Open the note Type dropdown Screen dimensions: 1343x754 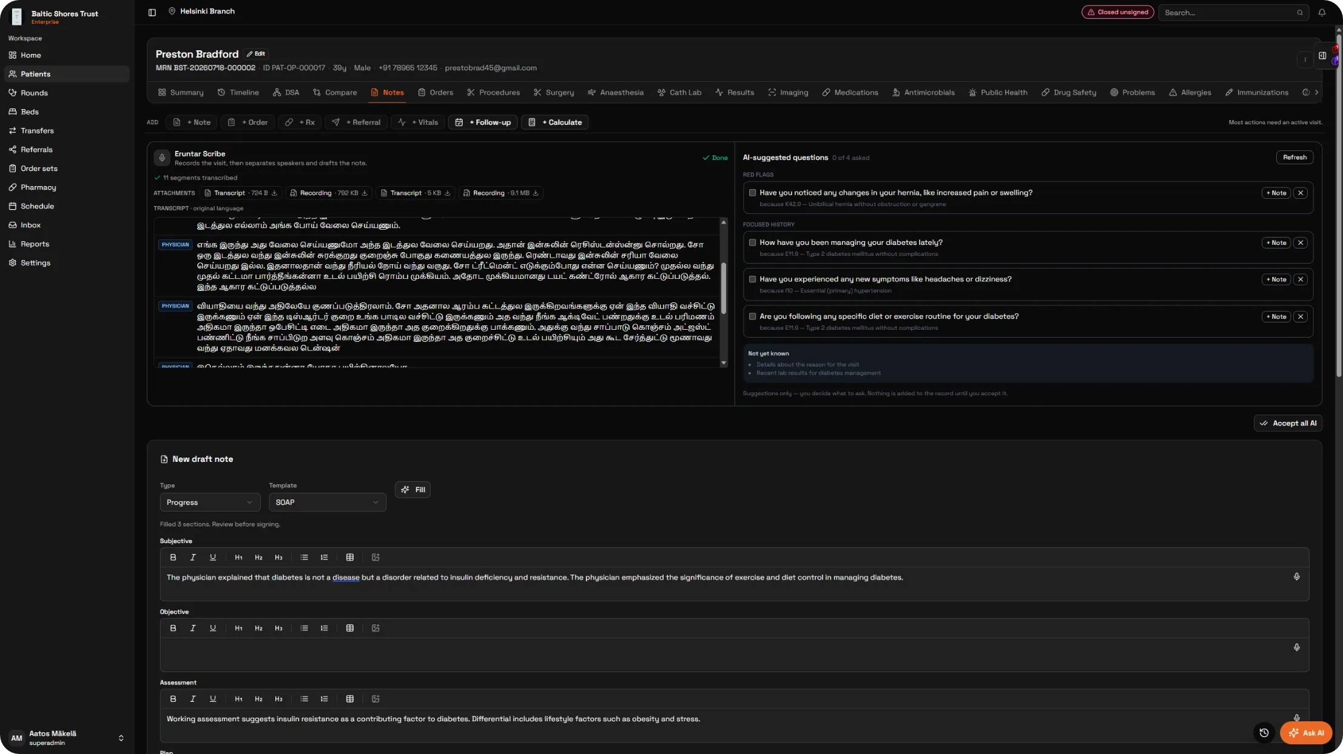point(210,502)
